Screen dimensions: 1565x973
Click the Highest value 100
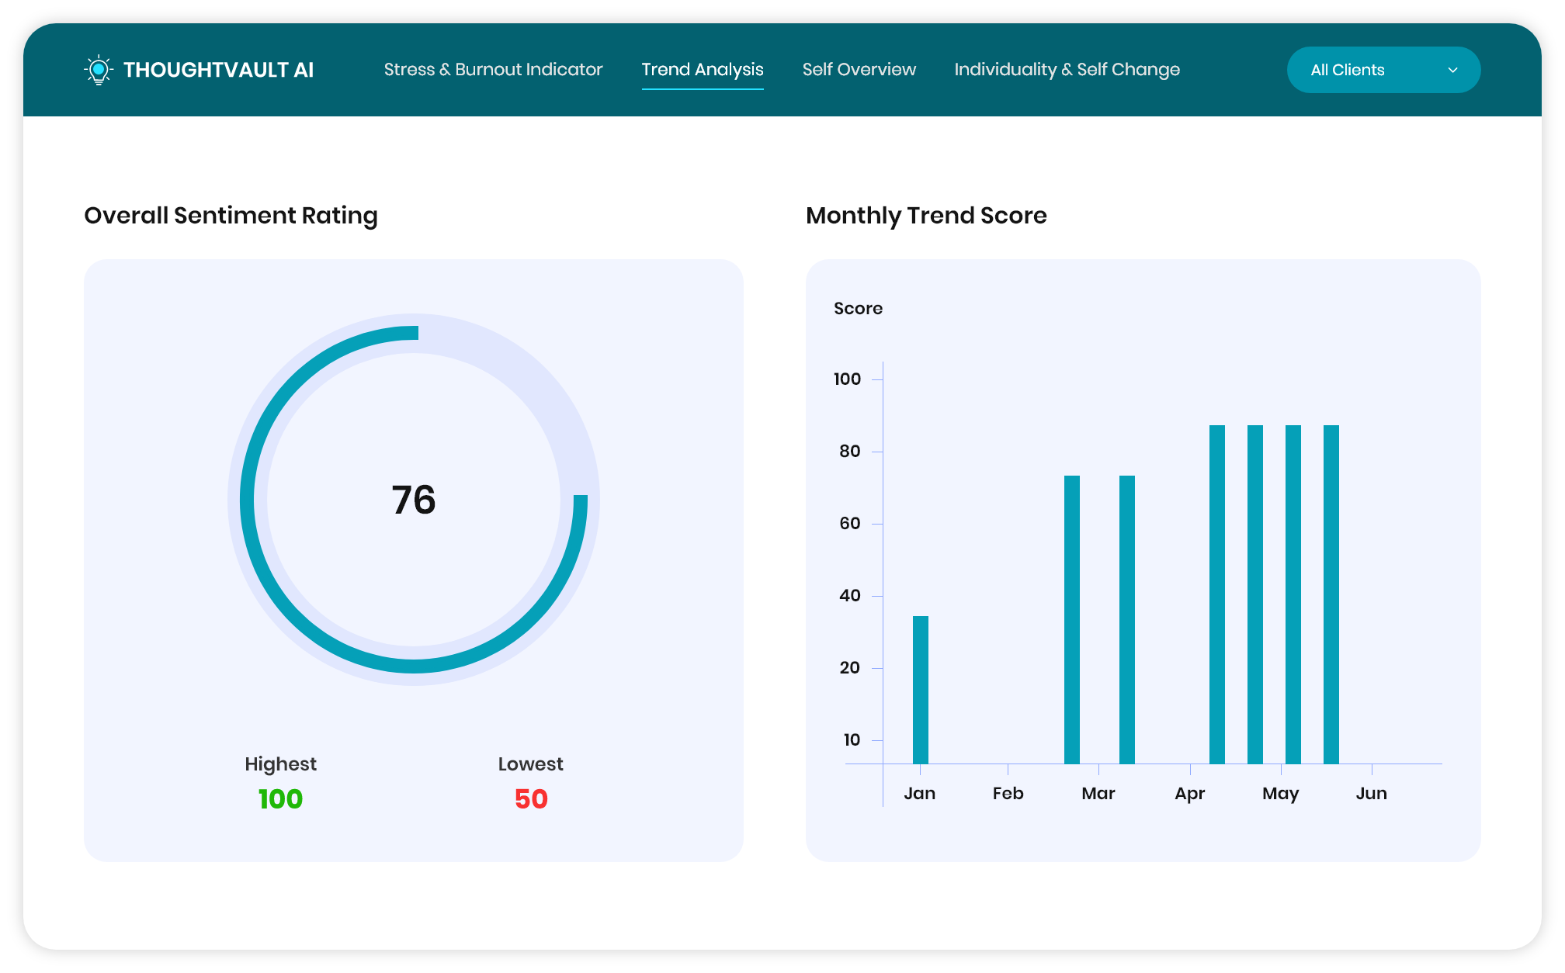click(280, 798)
